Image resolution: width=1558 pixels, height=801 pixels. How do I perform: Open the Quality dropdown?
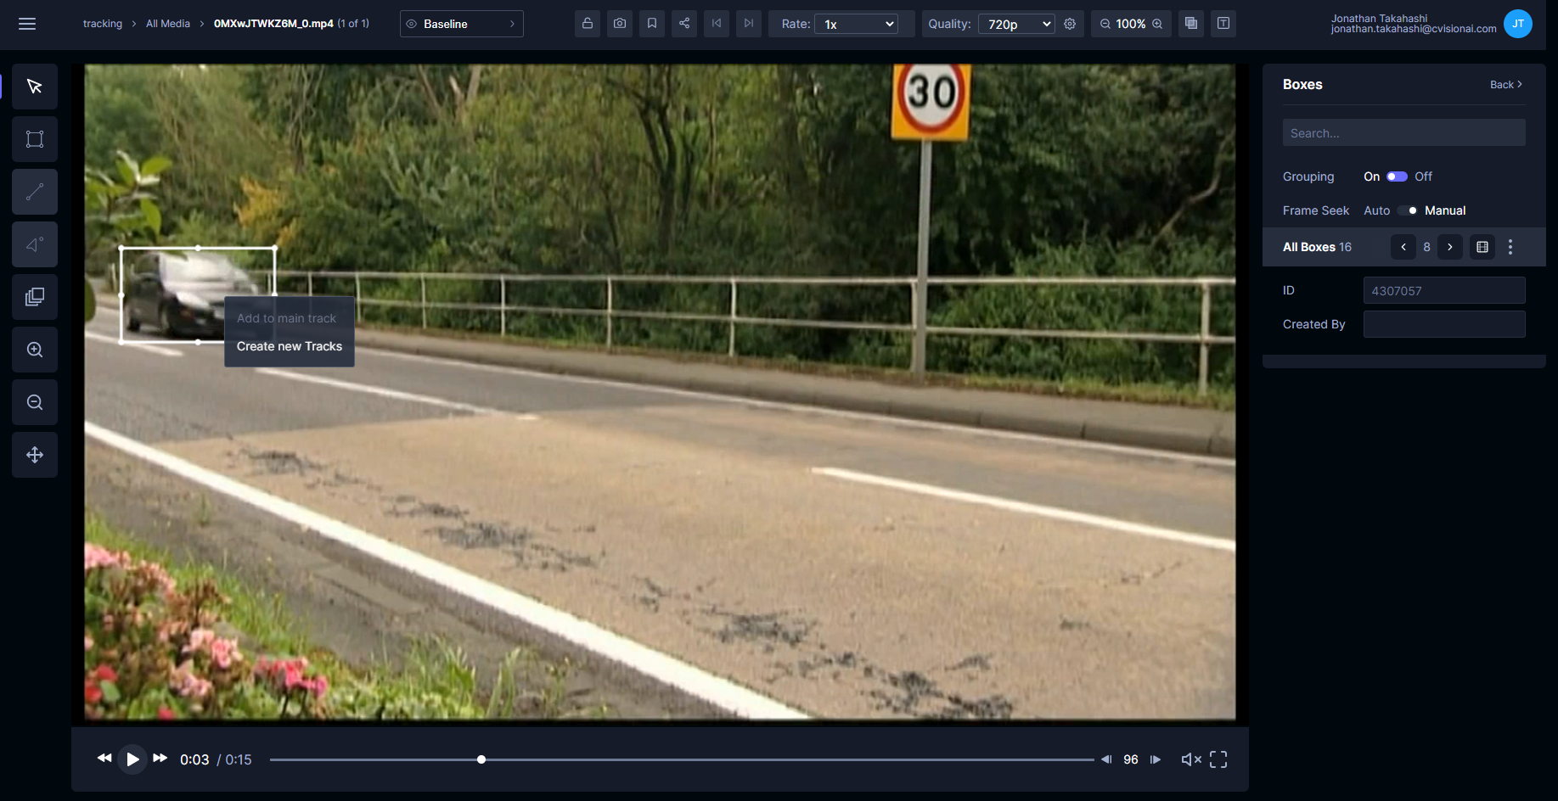click(x=1016, y=24)
